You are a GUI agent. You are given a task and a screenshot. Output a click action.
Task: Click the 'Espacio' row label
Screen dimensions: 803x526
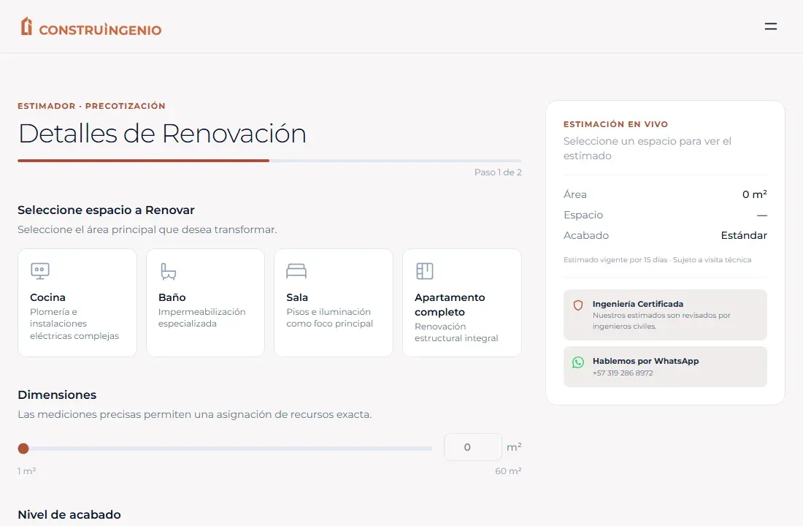click(x=583, y=215)
